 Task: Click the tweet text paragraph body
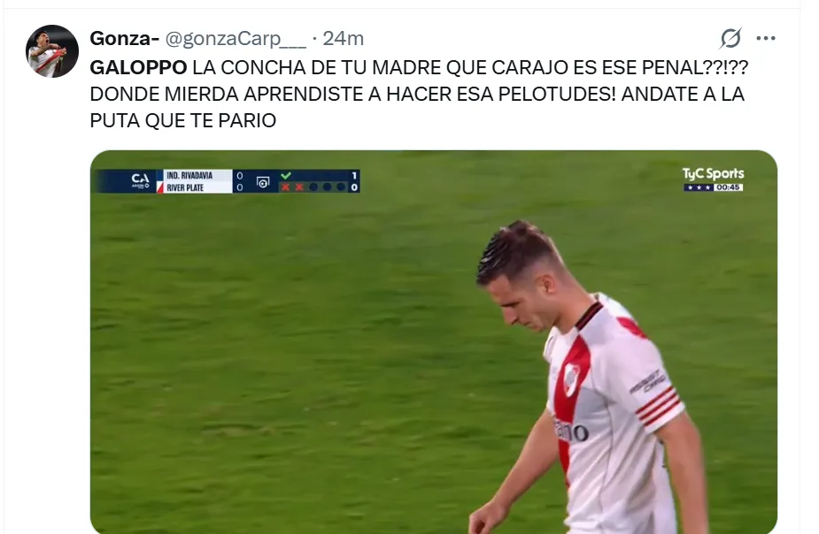(419, 94)
